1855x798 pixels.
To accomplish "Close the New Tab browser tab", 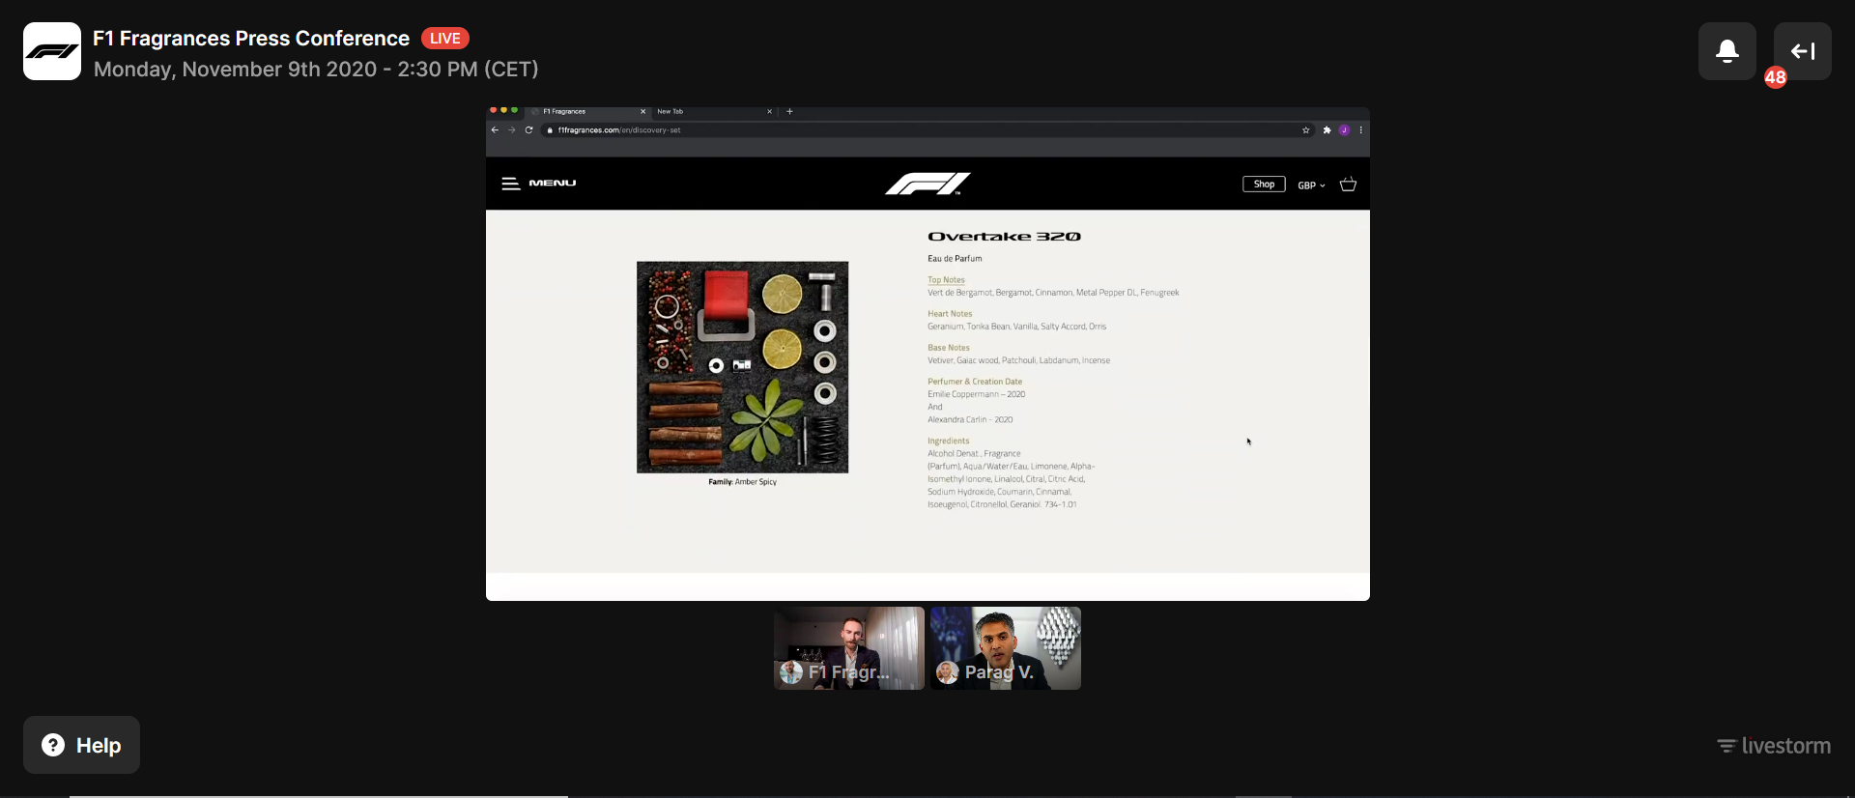I will [770, 112].
